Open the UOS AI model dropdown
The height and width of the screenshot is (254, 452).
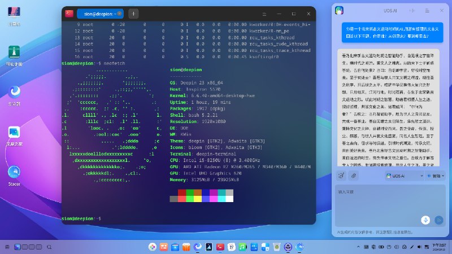(x=405, y=176)
